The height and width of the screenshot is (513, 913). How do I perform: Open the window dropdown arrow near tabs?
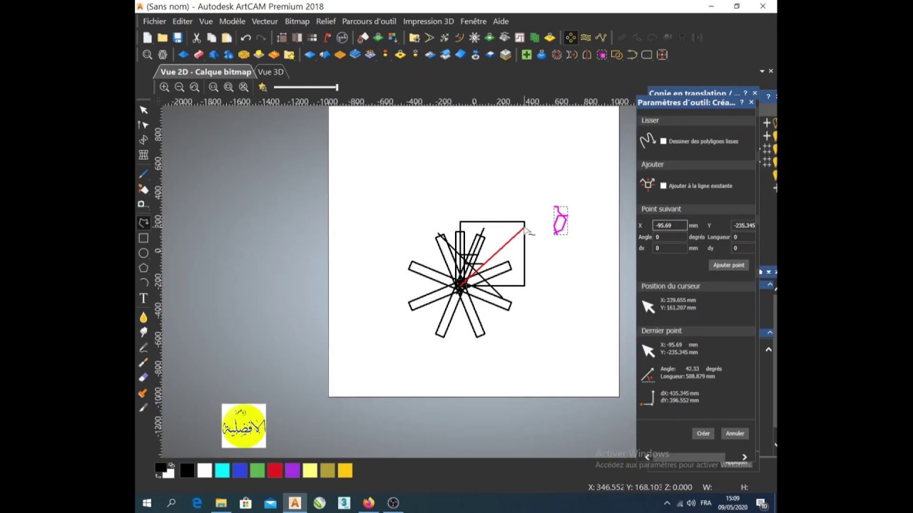click(762, 71)
